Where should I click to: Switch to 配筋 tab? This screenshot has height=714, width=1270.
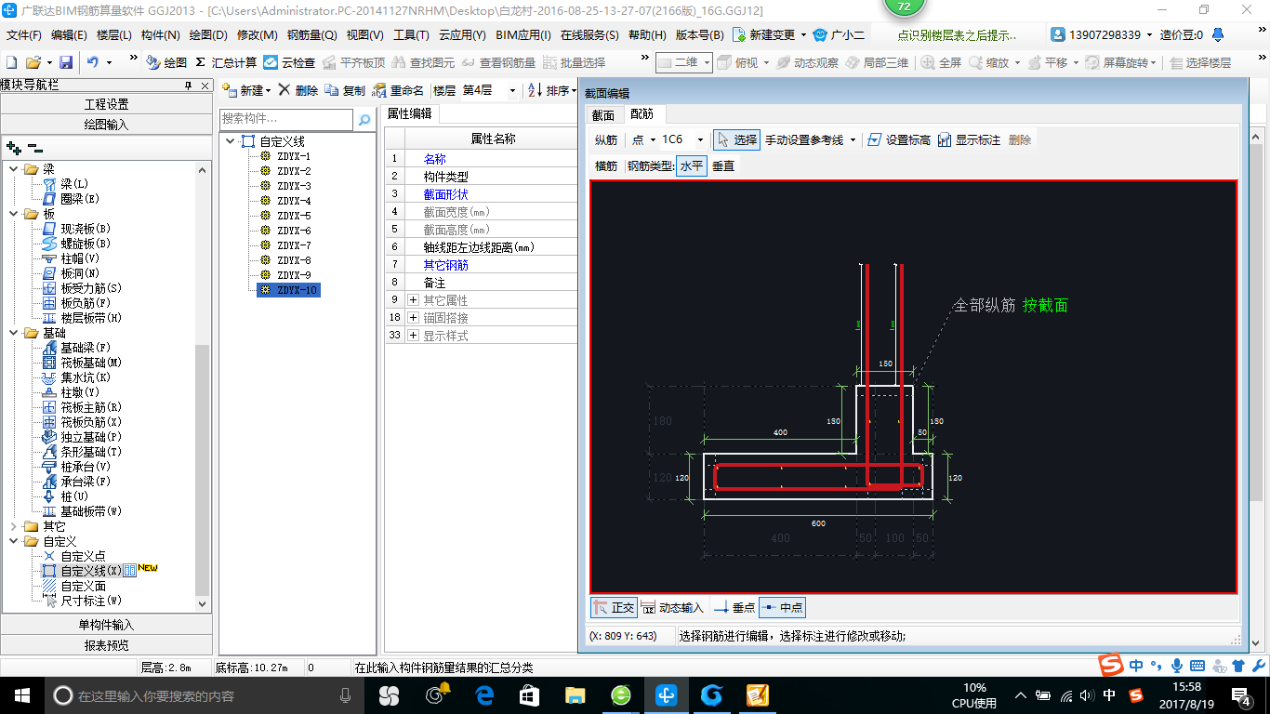click(x=642, y=114)
